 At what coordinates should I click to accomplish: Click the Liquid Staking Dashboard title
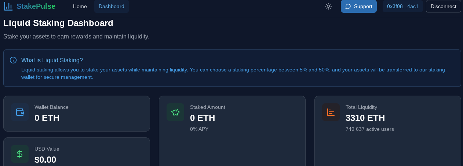point(58,23)
